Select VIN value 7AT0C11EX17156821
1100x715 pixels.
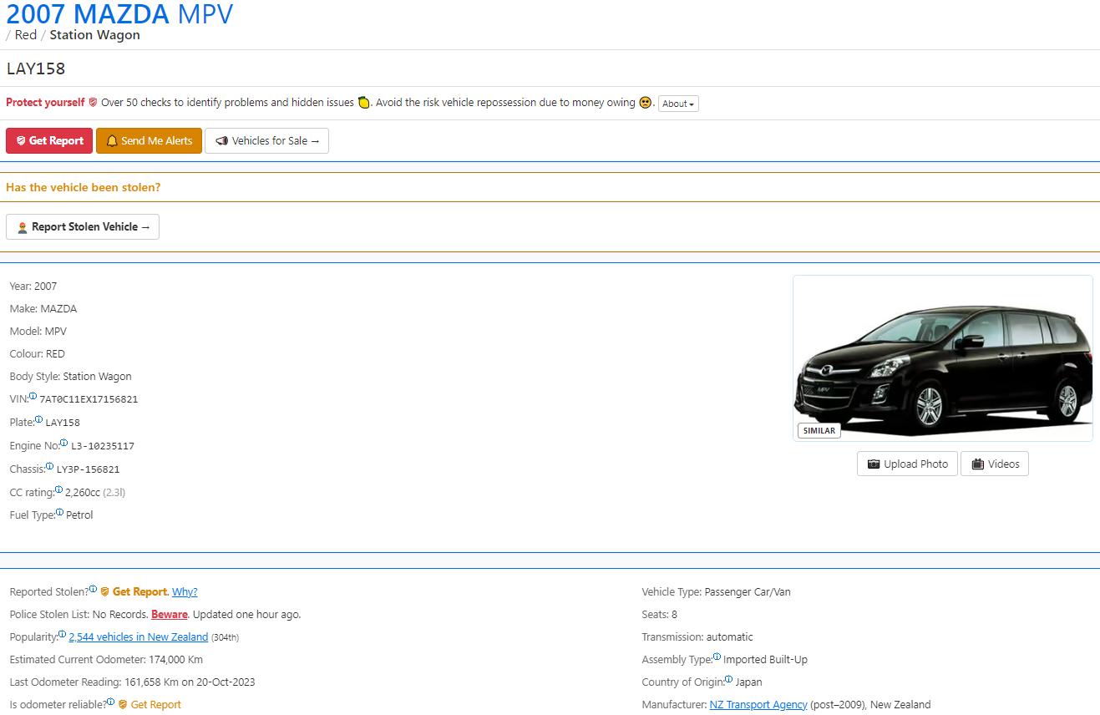click(x=89, y=399)
